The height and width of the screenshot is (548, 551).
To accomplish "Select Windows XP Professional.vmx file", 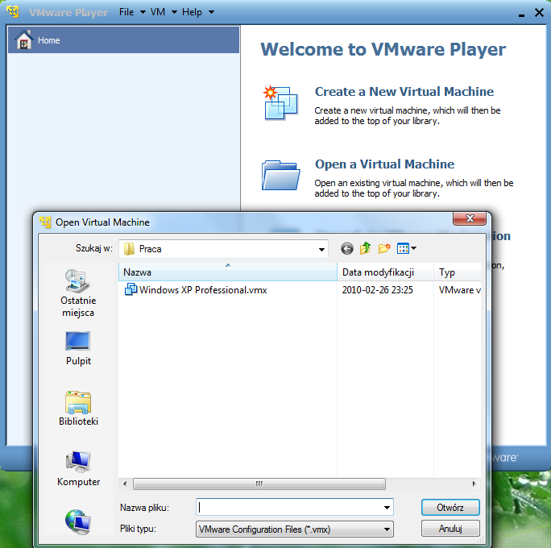I will [203, 290].
